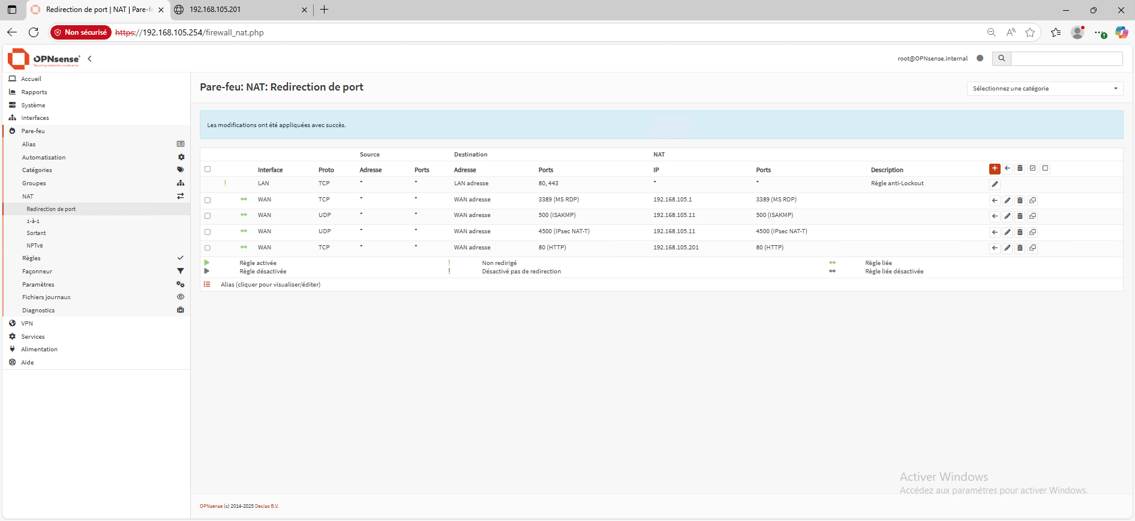
Task: Open the 'Sélectionnez une catégorie' dropdown
Action: (x=1044, y=89)
